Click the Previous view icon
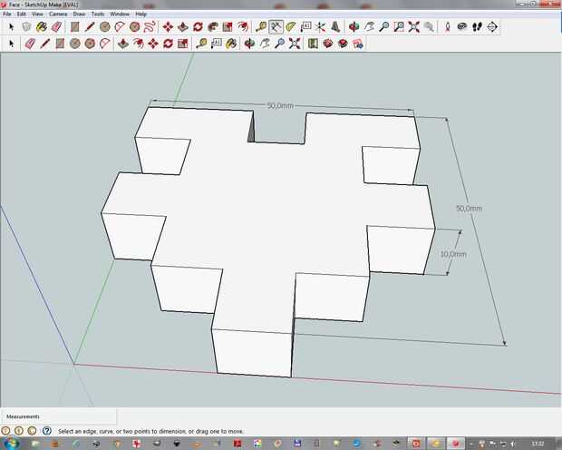The width and height of the screenshot is (562, 450). pyautogui.click(x=428, y=27)
